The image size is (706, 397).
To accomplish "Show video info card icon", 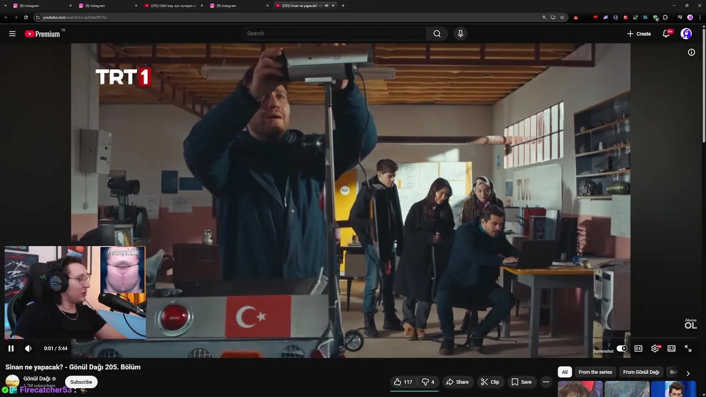I will [691, 52].
